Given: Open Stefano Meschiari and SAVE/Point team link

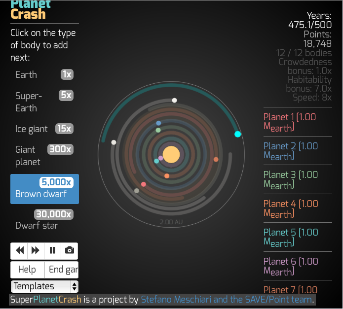Looking at the screenshot, I should (227, 300).
